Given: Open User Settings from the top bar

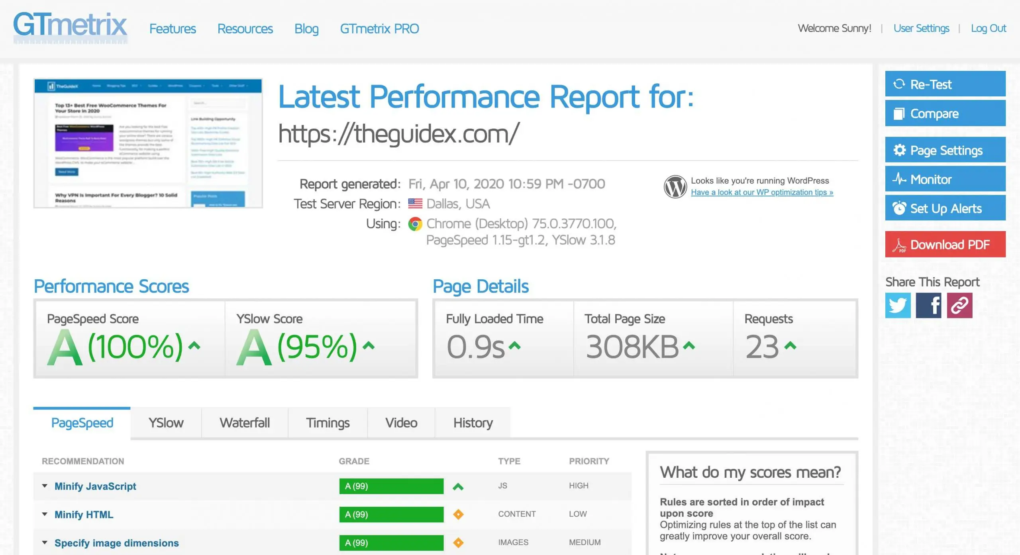Looking at the screenshot, I should click(921, 28).
